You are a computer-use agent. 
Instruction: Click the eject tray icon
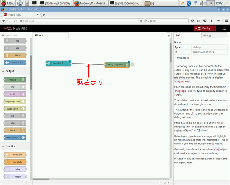coord(227,3)
